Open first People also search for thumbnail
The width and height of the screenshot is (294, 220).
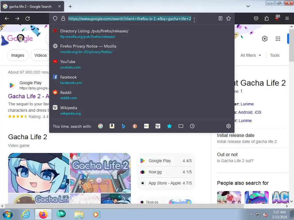(x=229, y=197)
